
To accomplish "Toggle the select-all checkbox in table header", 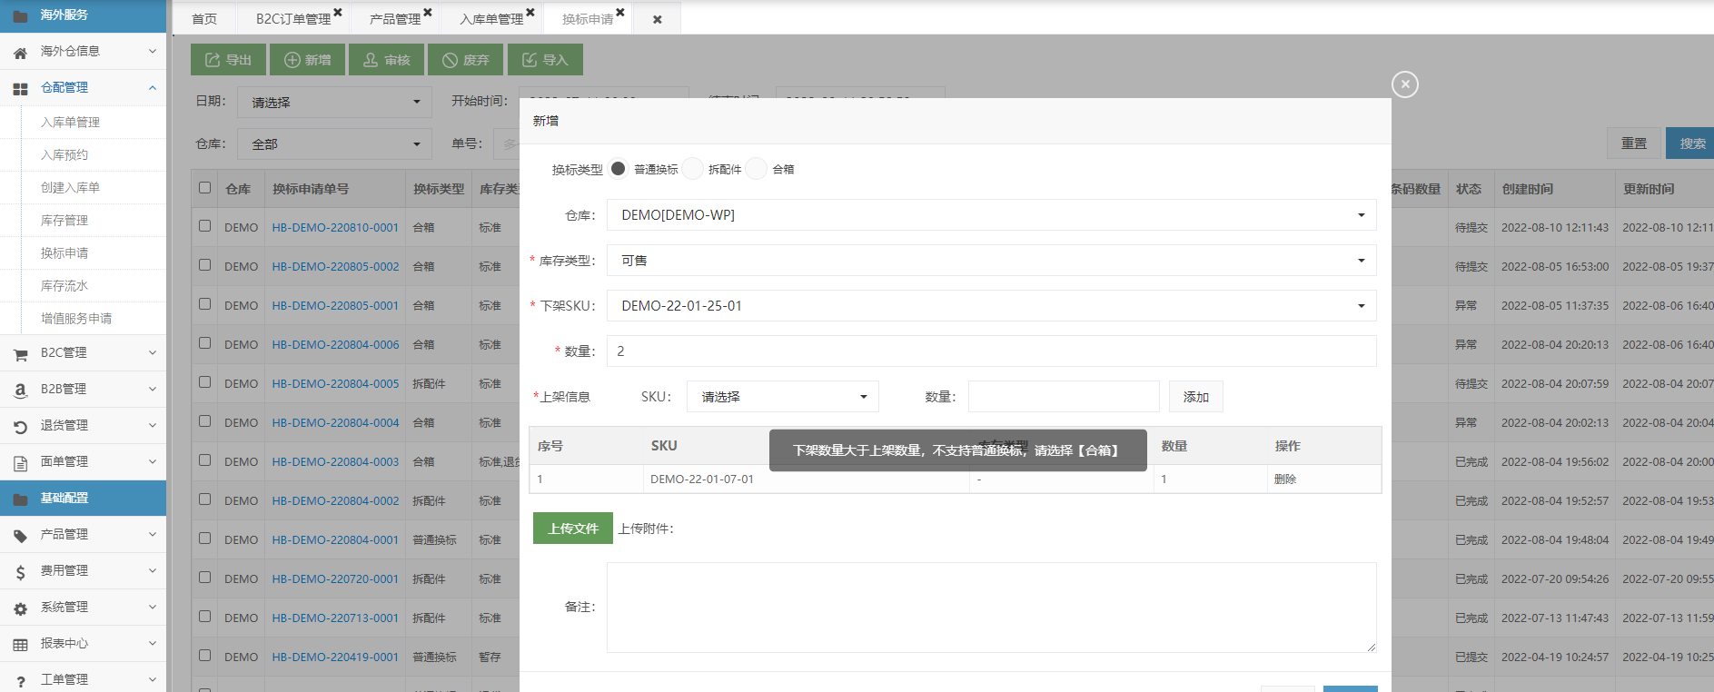I will [x=204, y=188].
